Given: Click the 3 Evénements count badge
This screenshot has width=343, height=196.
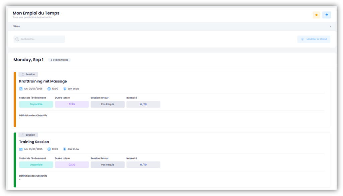Looking at the screenshot, I should 59,60.
